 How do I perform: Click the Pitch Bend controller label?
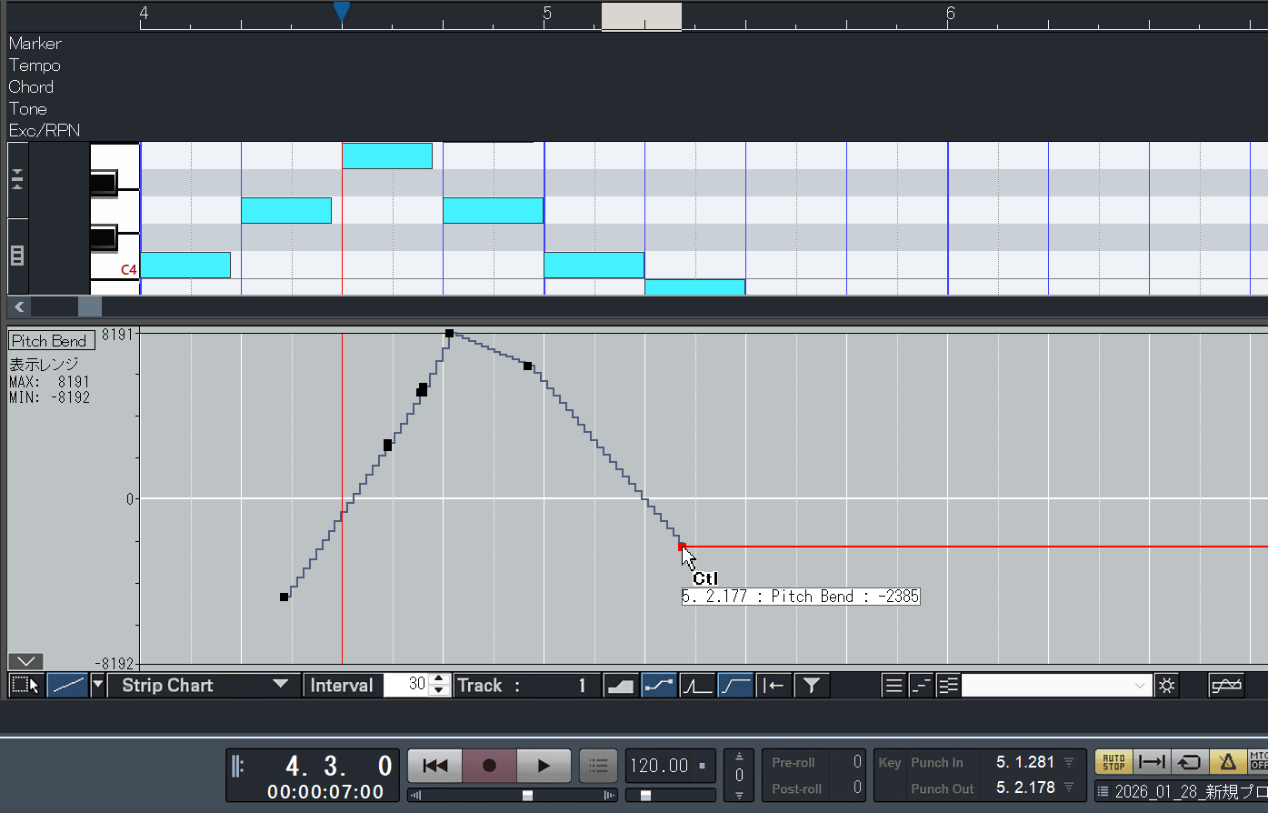coord(49,341)
